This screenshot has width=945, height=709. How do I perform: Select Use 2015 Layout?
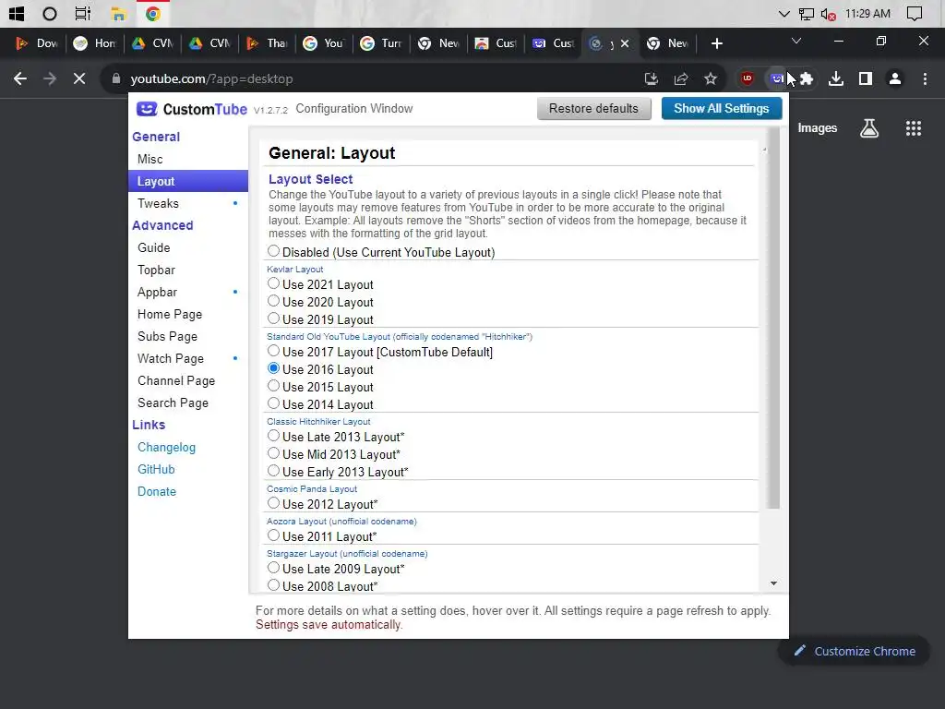(x=273, y=386)
